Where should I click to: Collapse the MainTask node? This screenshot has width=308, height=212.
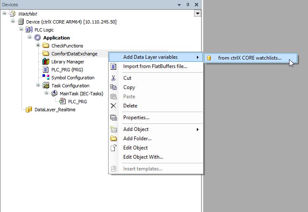coord(46,93)
